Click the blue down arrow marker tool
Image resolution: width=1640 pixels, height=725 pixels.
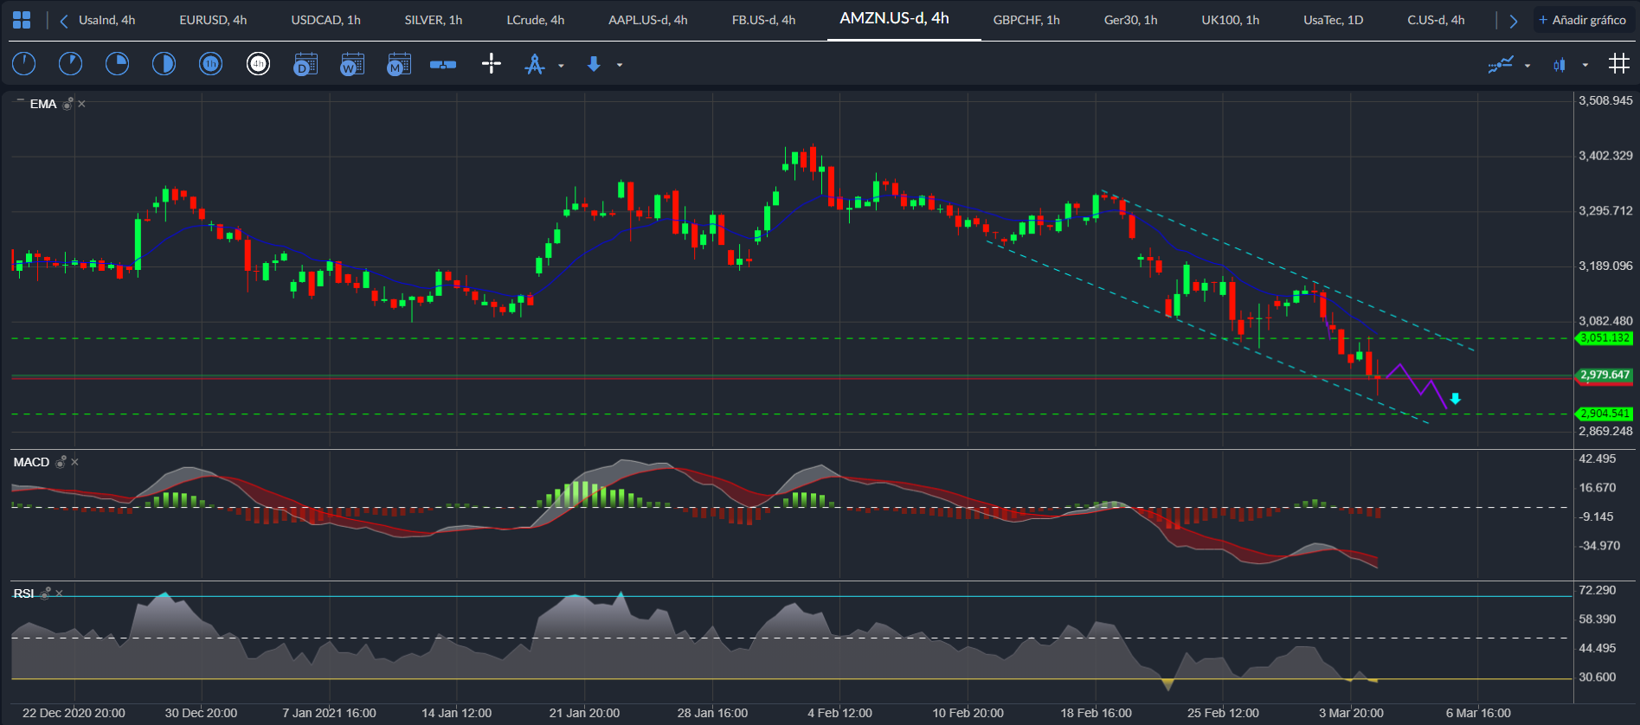coord(594,64)
